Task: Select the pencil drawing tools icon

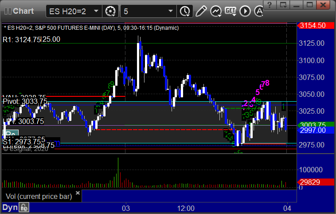Action: 201,11
